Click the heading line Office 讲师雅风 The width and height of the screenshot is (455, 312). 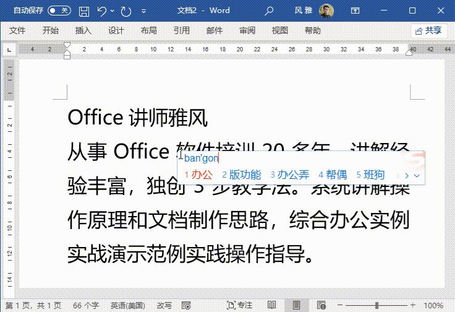[137, 118]
